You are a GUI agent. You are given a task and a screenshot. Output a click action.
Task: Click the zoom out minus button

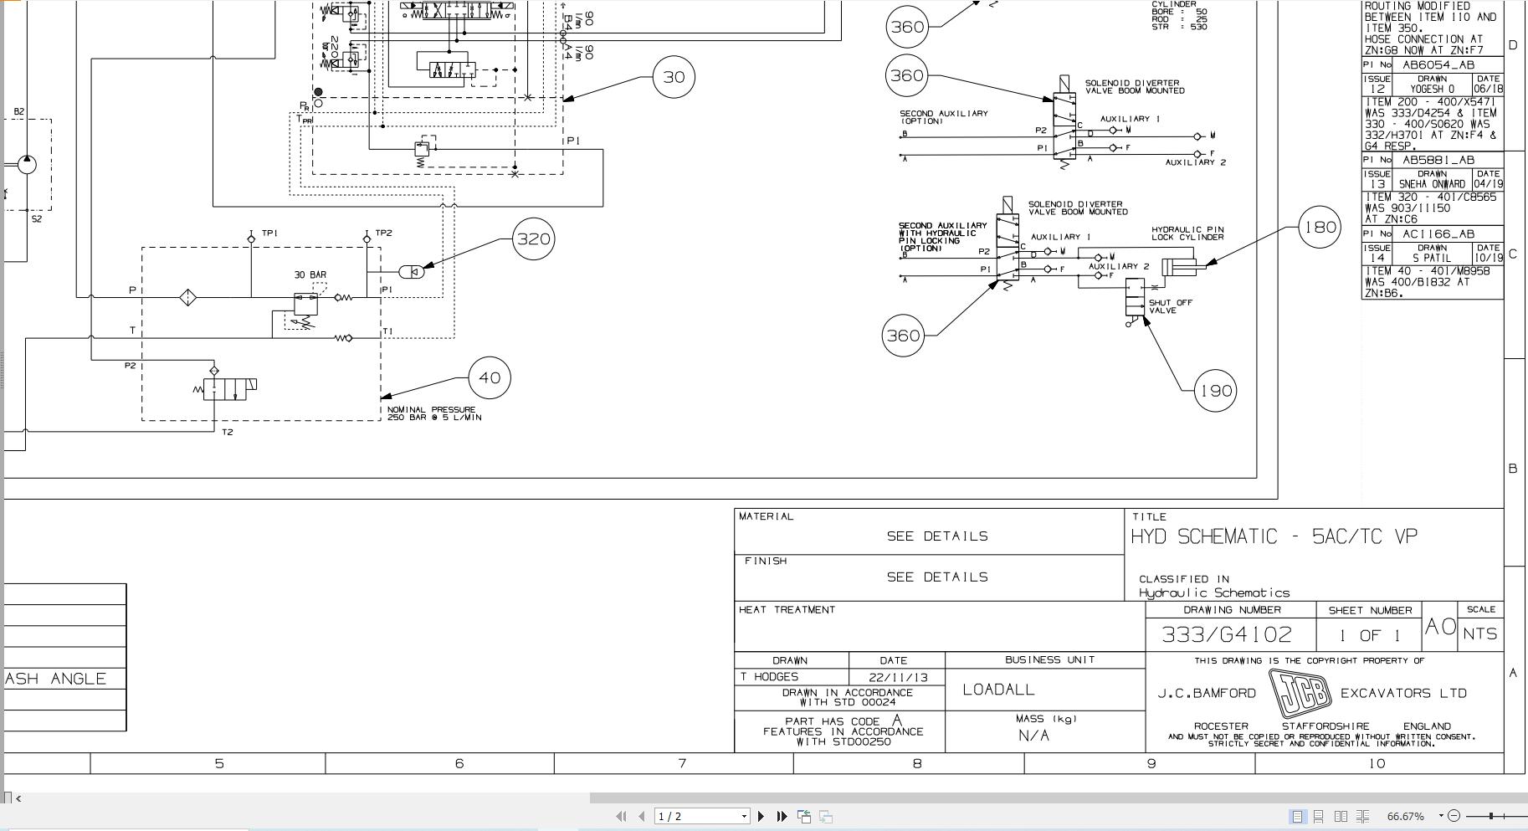point(1454,816)
